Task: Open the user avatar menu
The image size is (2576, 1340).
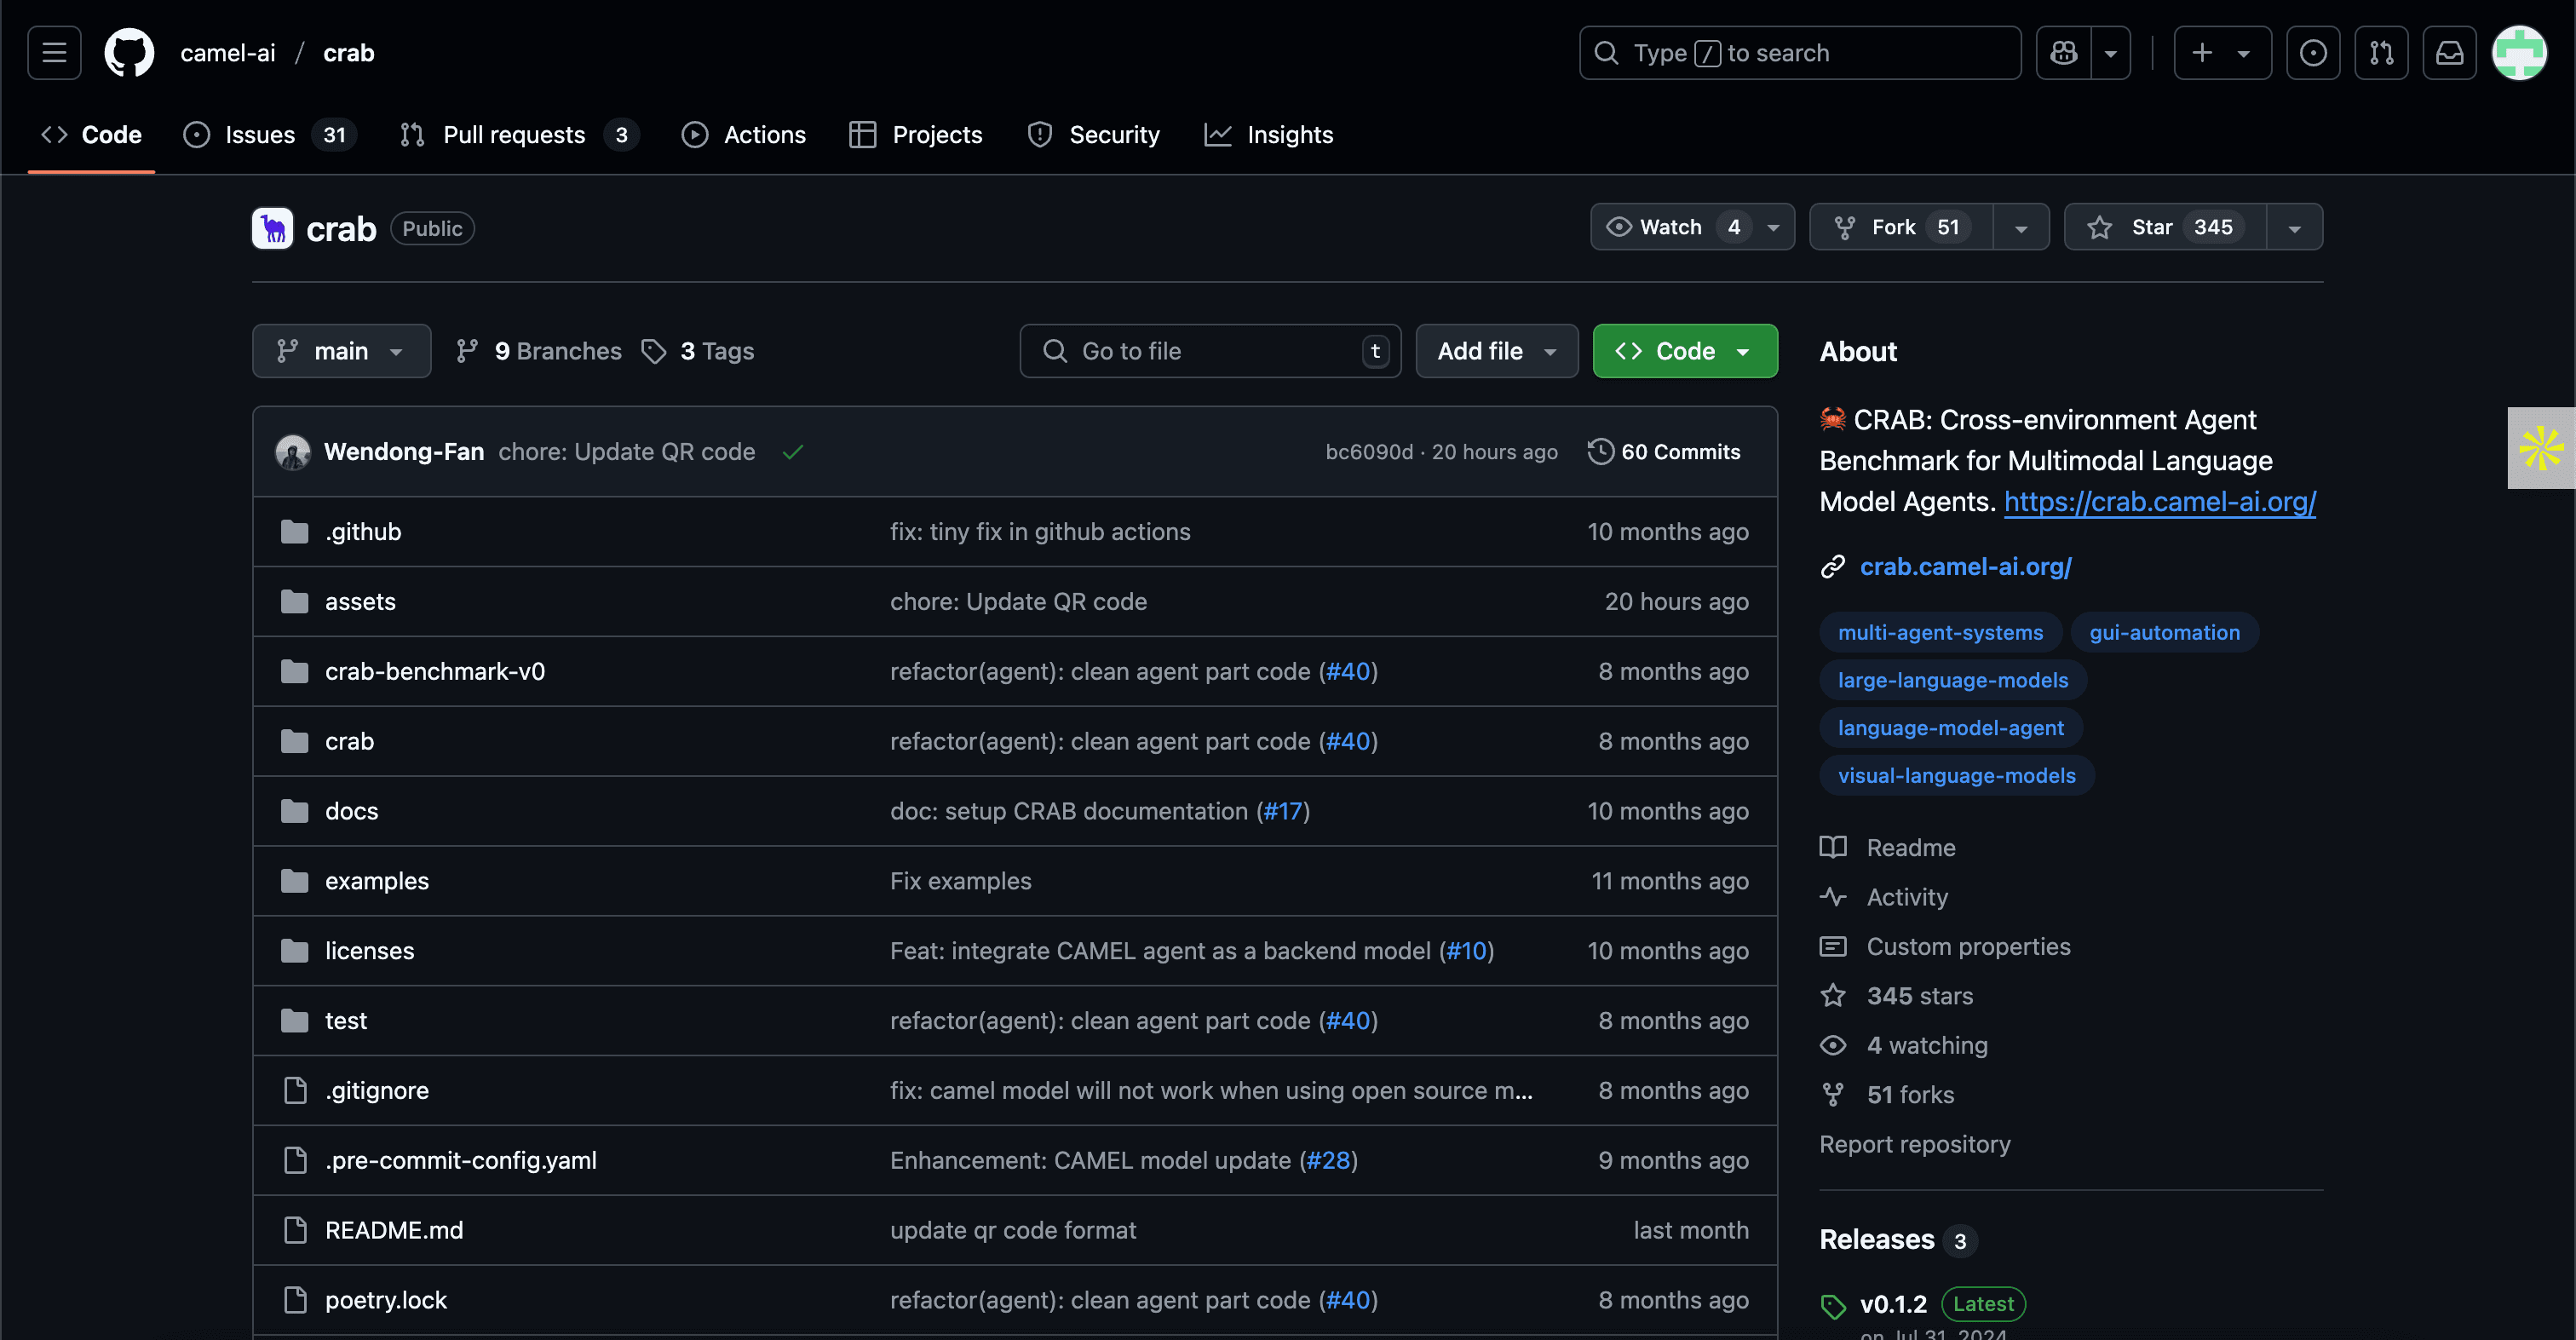Action: [x=2519, y=53]
